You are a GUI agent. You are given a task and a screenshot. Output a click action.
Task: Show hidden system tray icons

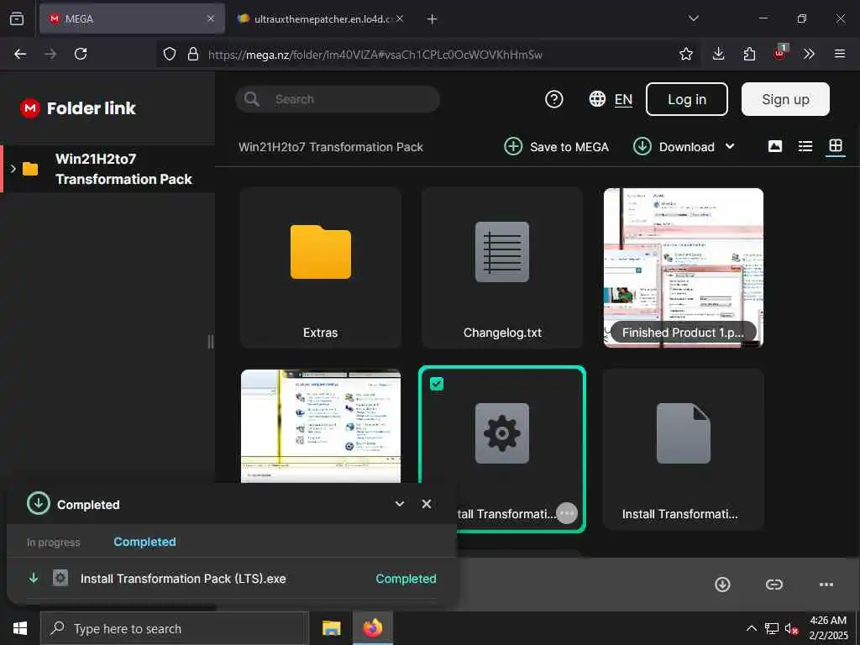click(752, 628)
